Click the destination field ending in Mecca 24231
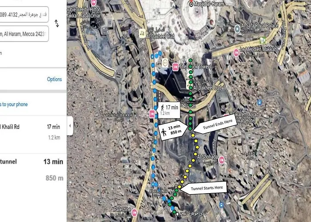311x222 pixels. [x=24, y=34]
